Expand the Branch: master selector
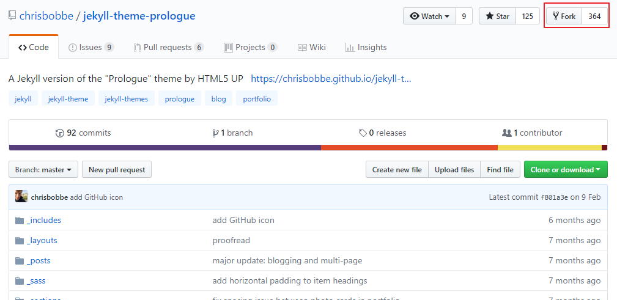617x300 pixels. coord(43,170)
